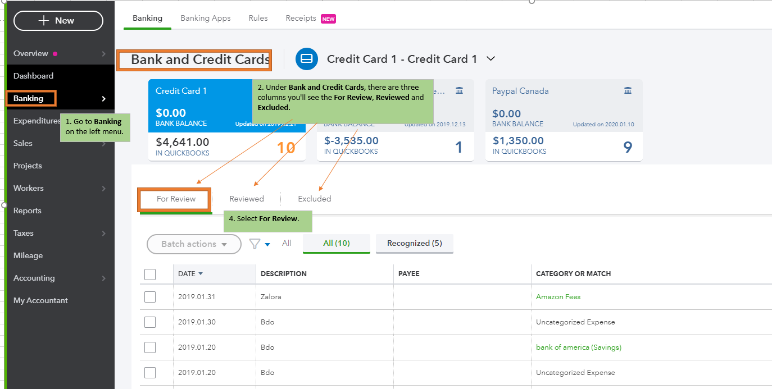Click the NEW badge beside Receipts
Screen dimensions: 772x389
coord(328,19)
